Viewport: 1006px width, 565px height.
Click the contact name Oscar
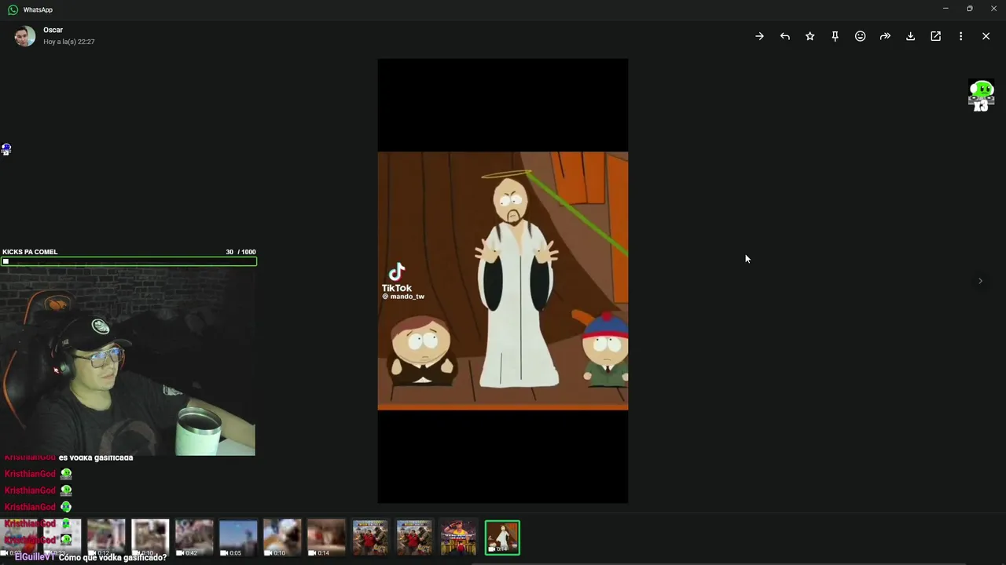pos(53,30)
